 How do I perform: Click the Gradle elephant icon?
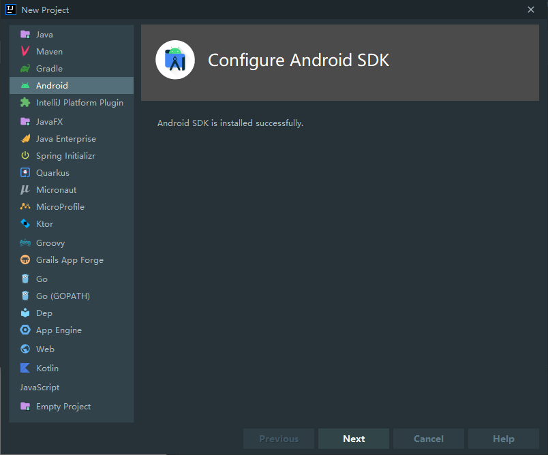tap(23, 68)
